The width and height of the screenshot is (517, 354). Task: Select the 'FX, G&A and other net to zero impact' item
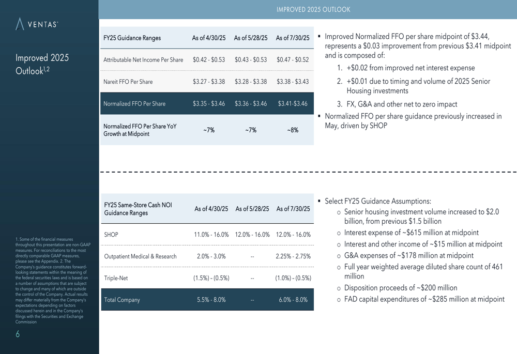402,104
